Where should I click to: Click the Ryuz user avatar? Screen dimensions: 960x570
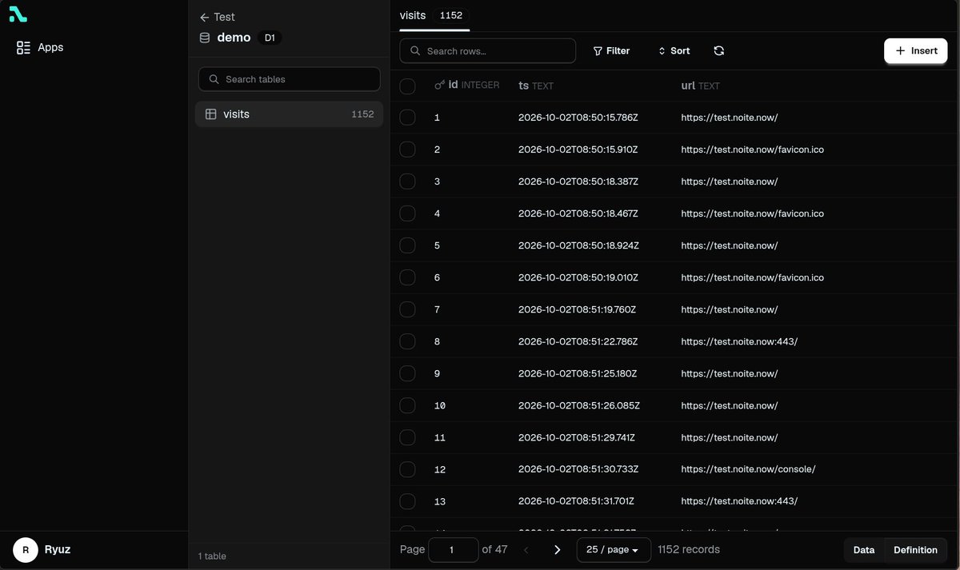(x=26, y=550)
